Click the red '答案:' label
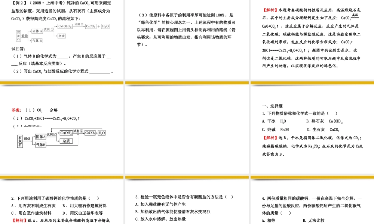374x224 pixels. coord(16,110)
